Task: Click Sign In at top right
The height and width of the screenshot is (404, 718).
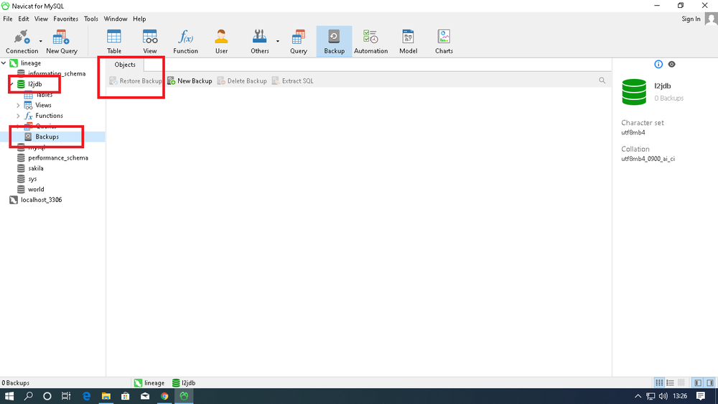Action: [691, 19]
